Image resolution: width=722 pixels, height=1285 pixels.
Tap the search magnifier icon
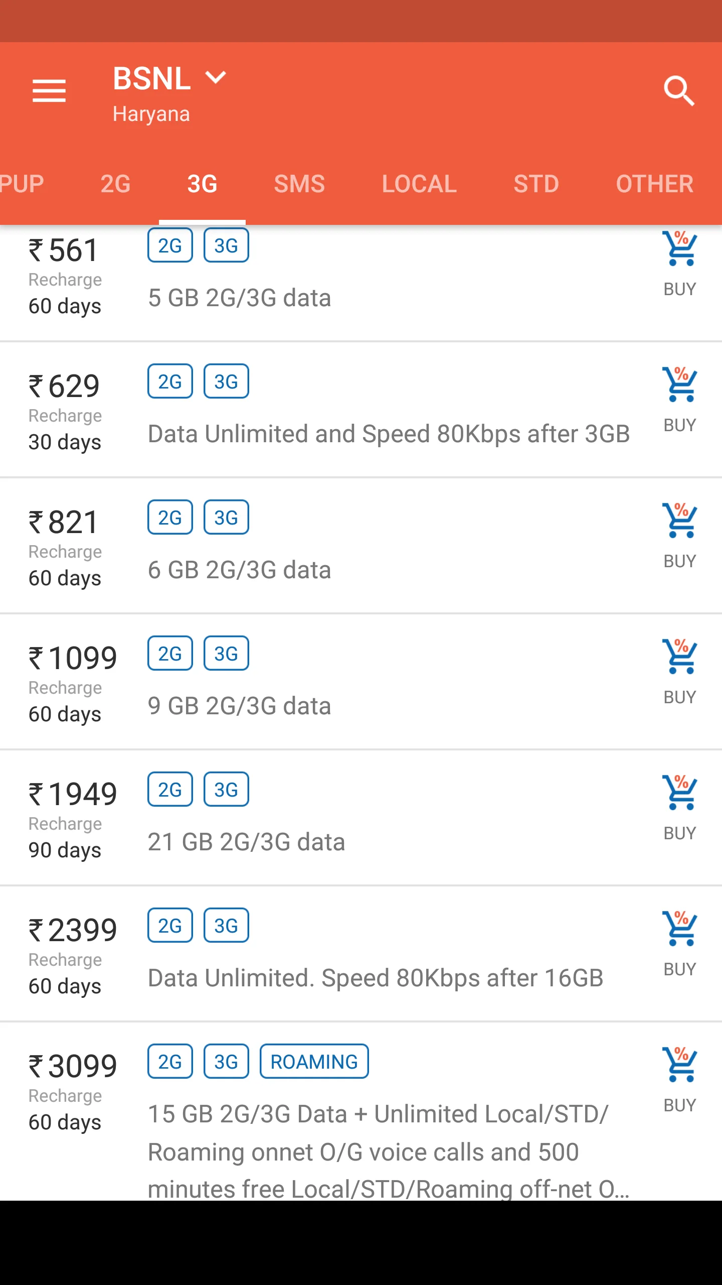[679, 91]
